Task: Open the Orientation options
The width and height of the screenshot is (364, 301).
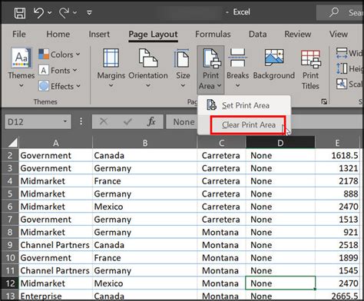Action: [148, 68]
